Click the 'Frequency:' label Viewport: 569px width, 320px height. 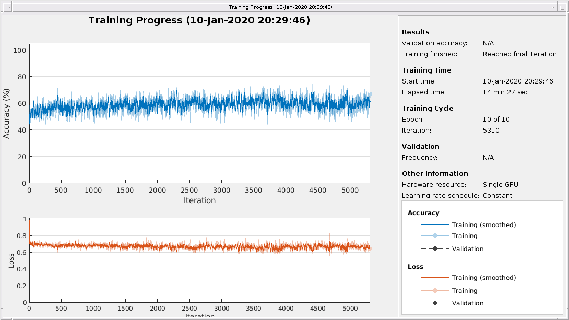coord(420,158)
